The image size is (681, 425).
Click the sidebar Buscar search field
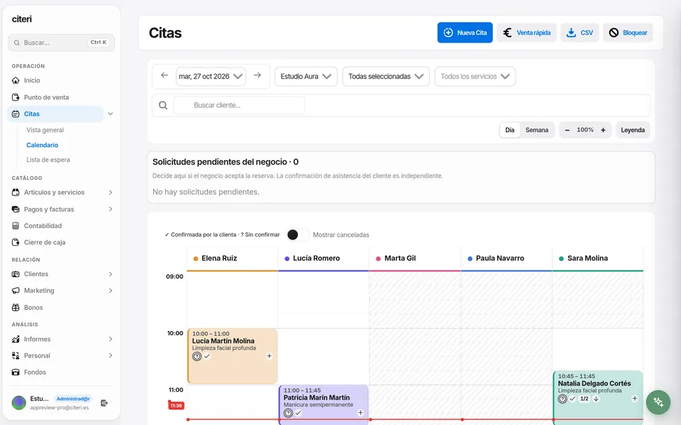point(61,42)
